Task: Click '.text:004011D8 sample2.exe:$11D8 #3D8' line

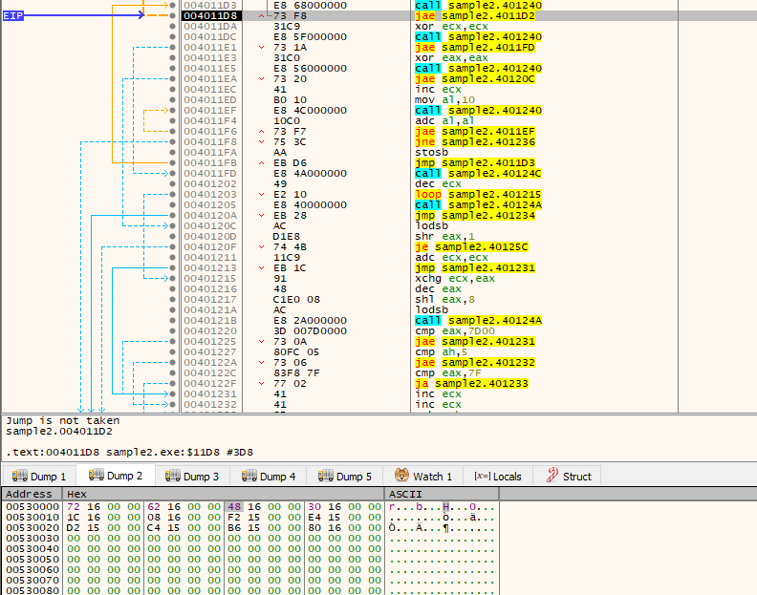Action: [x=129, y=453]
